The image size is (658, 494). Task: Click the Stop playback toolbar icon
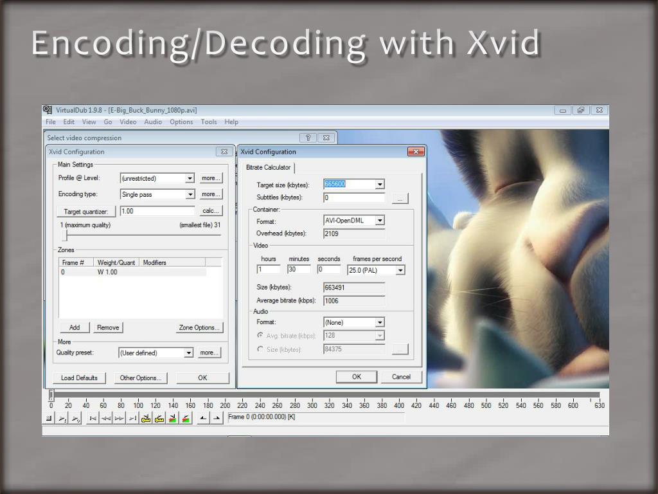[49, 418]
